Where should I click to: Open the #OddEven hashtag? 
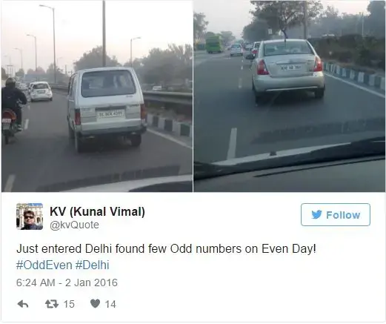(44, 265)
